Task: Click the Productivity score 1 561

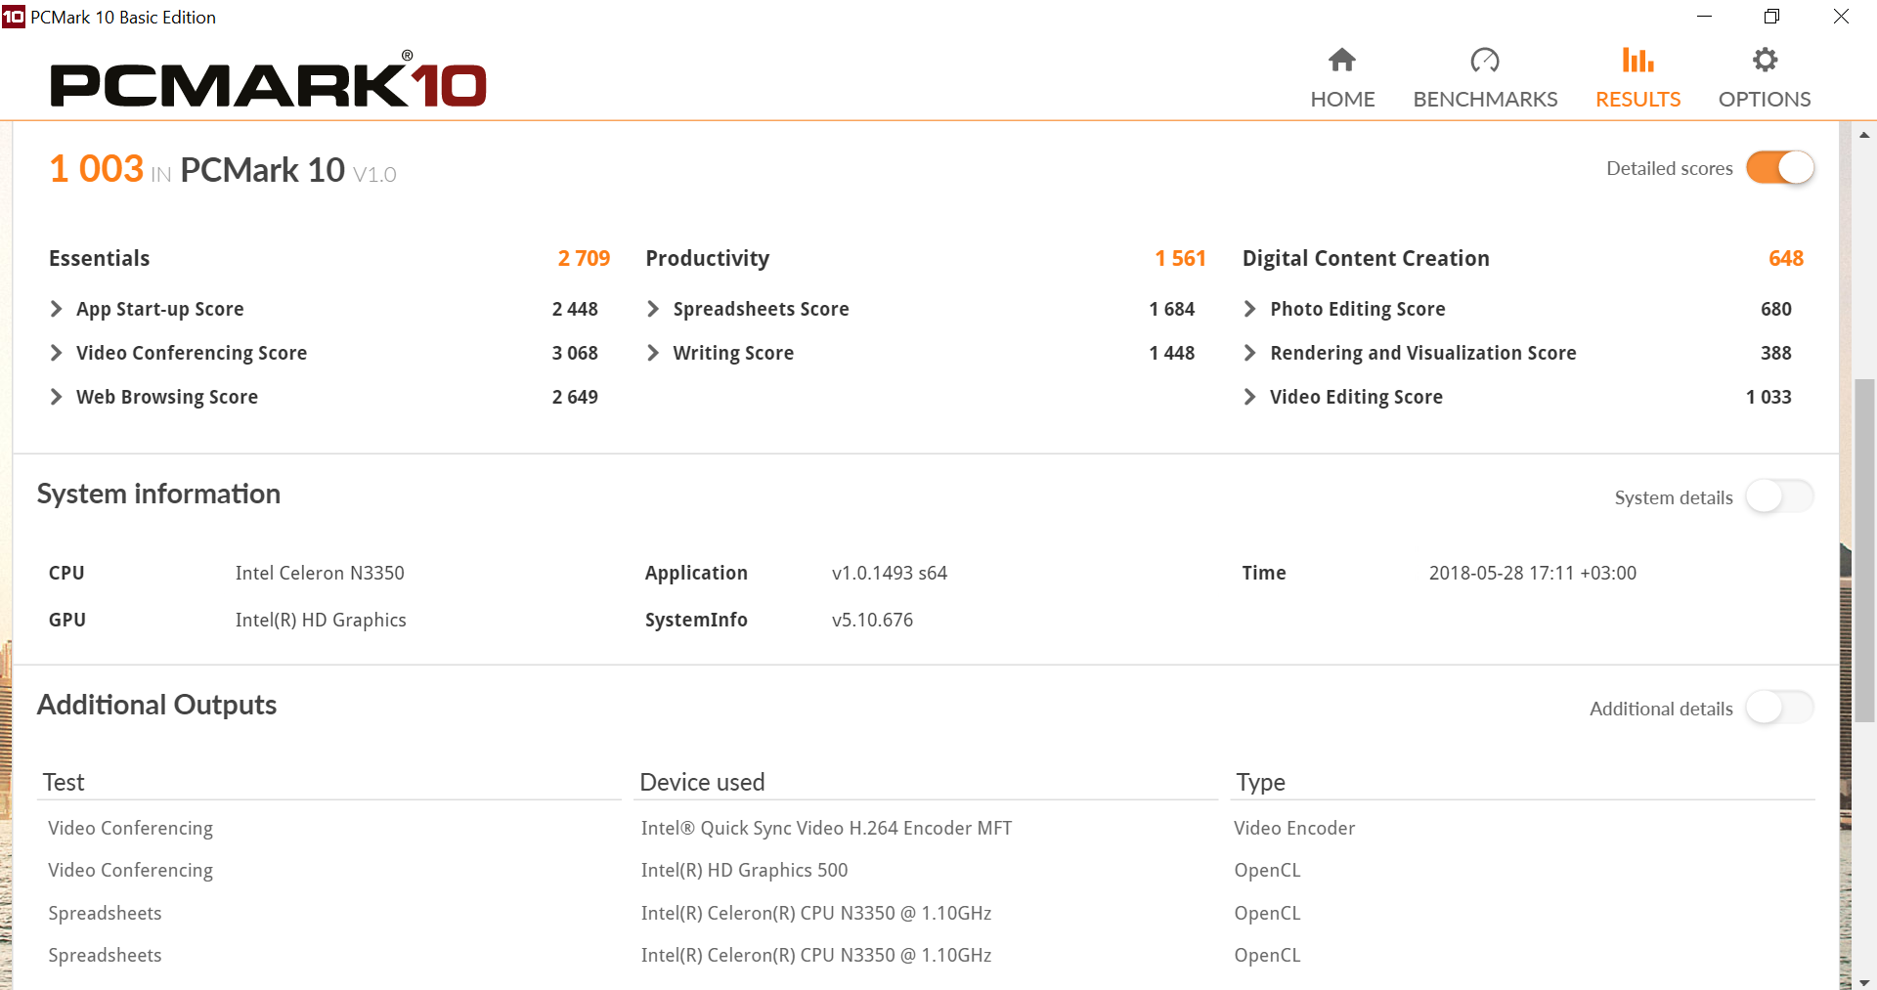Action: click(1180, 258)
